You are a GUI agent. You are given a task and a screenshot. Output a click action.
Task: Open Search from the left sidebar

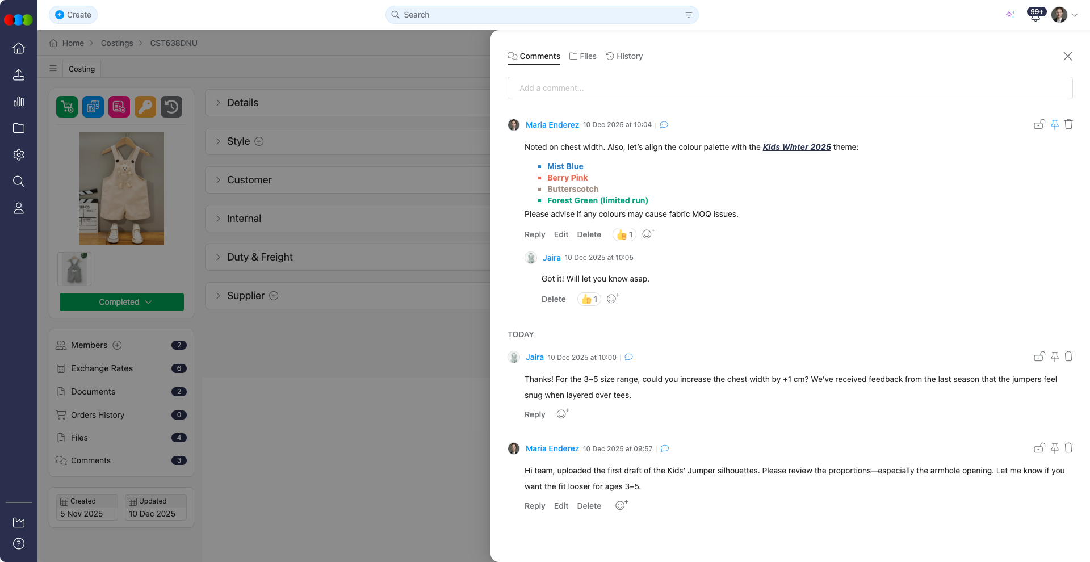19,182
